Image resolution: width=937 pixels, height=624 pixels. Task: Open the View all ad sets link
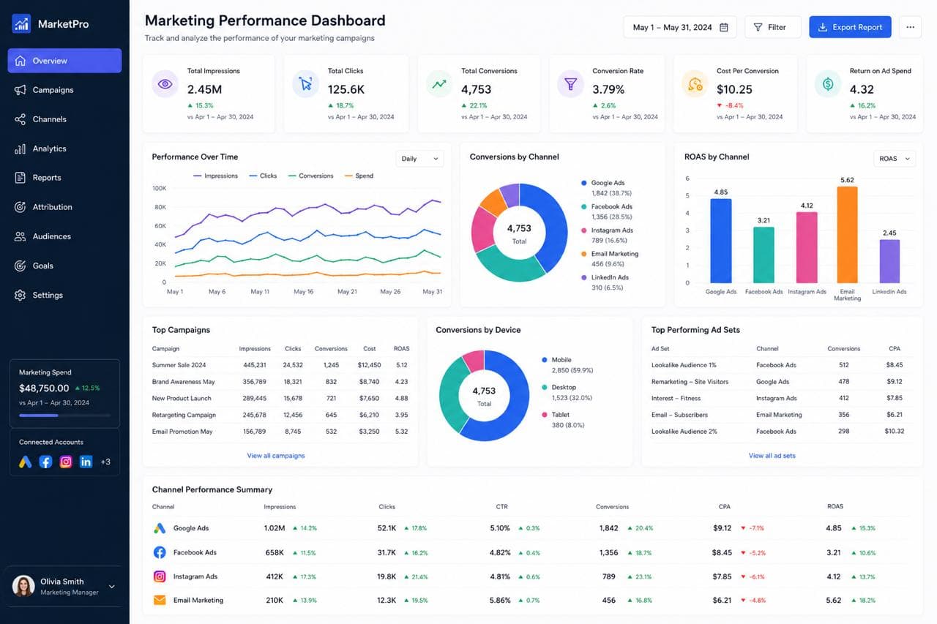pos(772,456)
